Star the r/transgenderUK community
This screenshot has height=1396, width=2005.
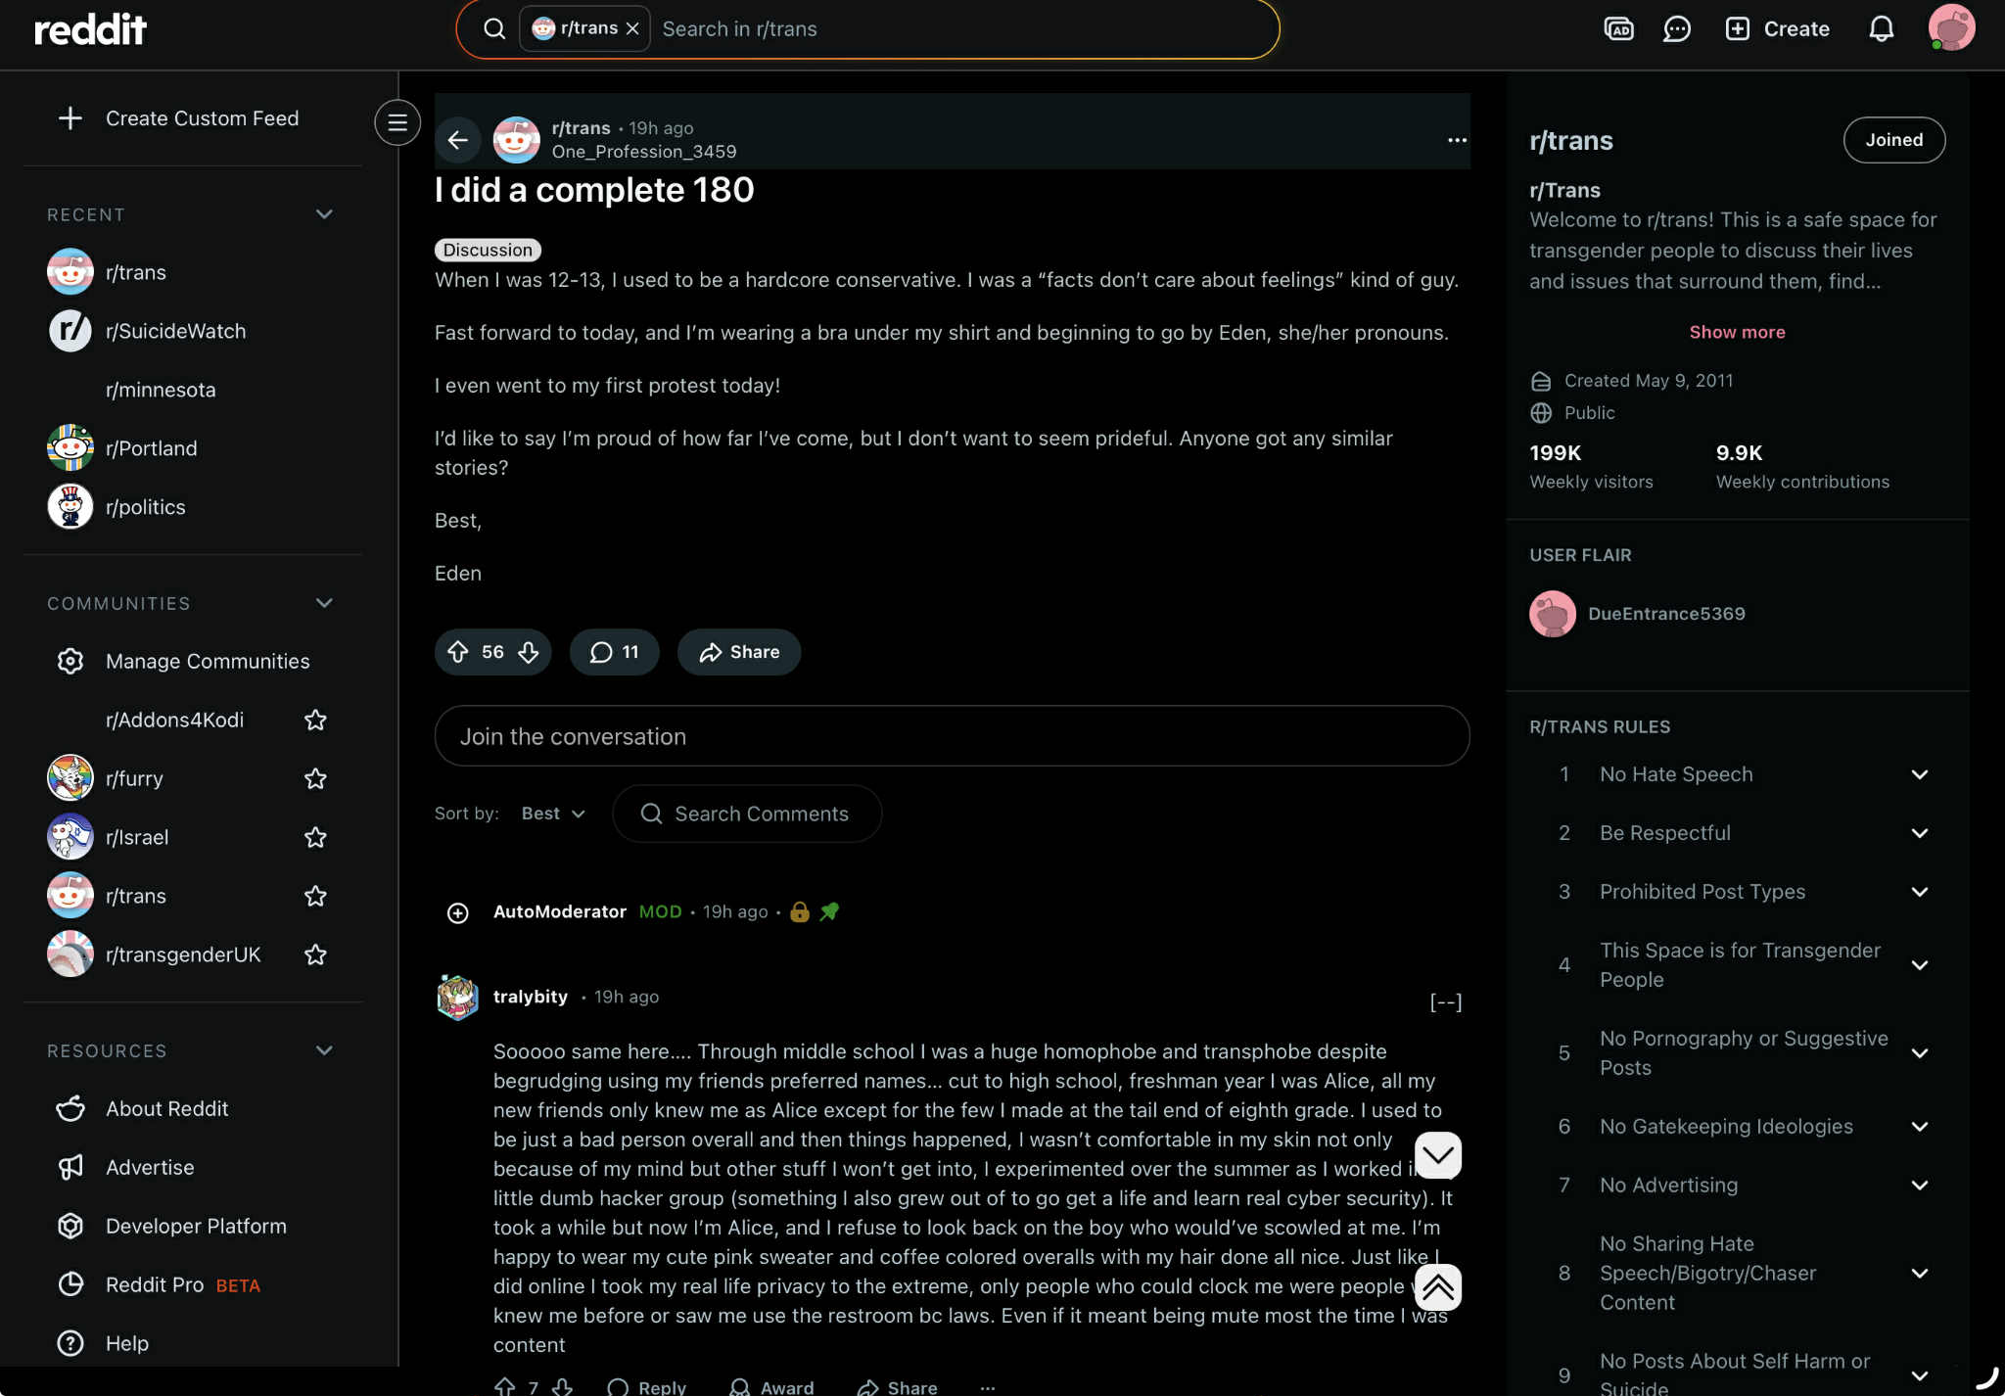pyautogui.click(x=315, y=954)
